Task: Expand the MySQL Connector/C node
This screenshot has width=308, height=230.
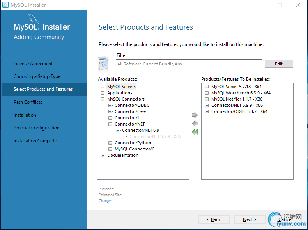Action: click(110, 149)
